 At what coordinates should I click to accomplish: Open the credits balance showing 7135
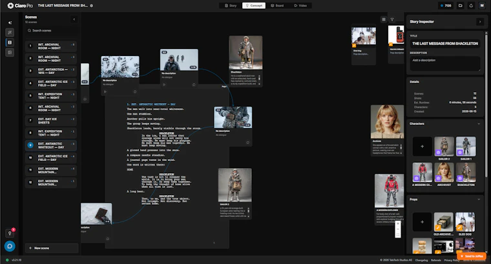click(x=446, y=6)
